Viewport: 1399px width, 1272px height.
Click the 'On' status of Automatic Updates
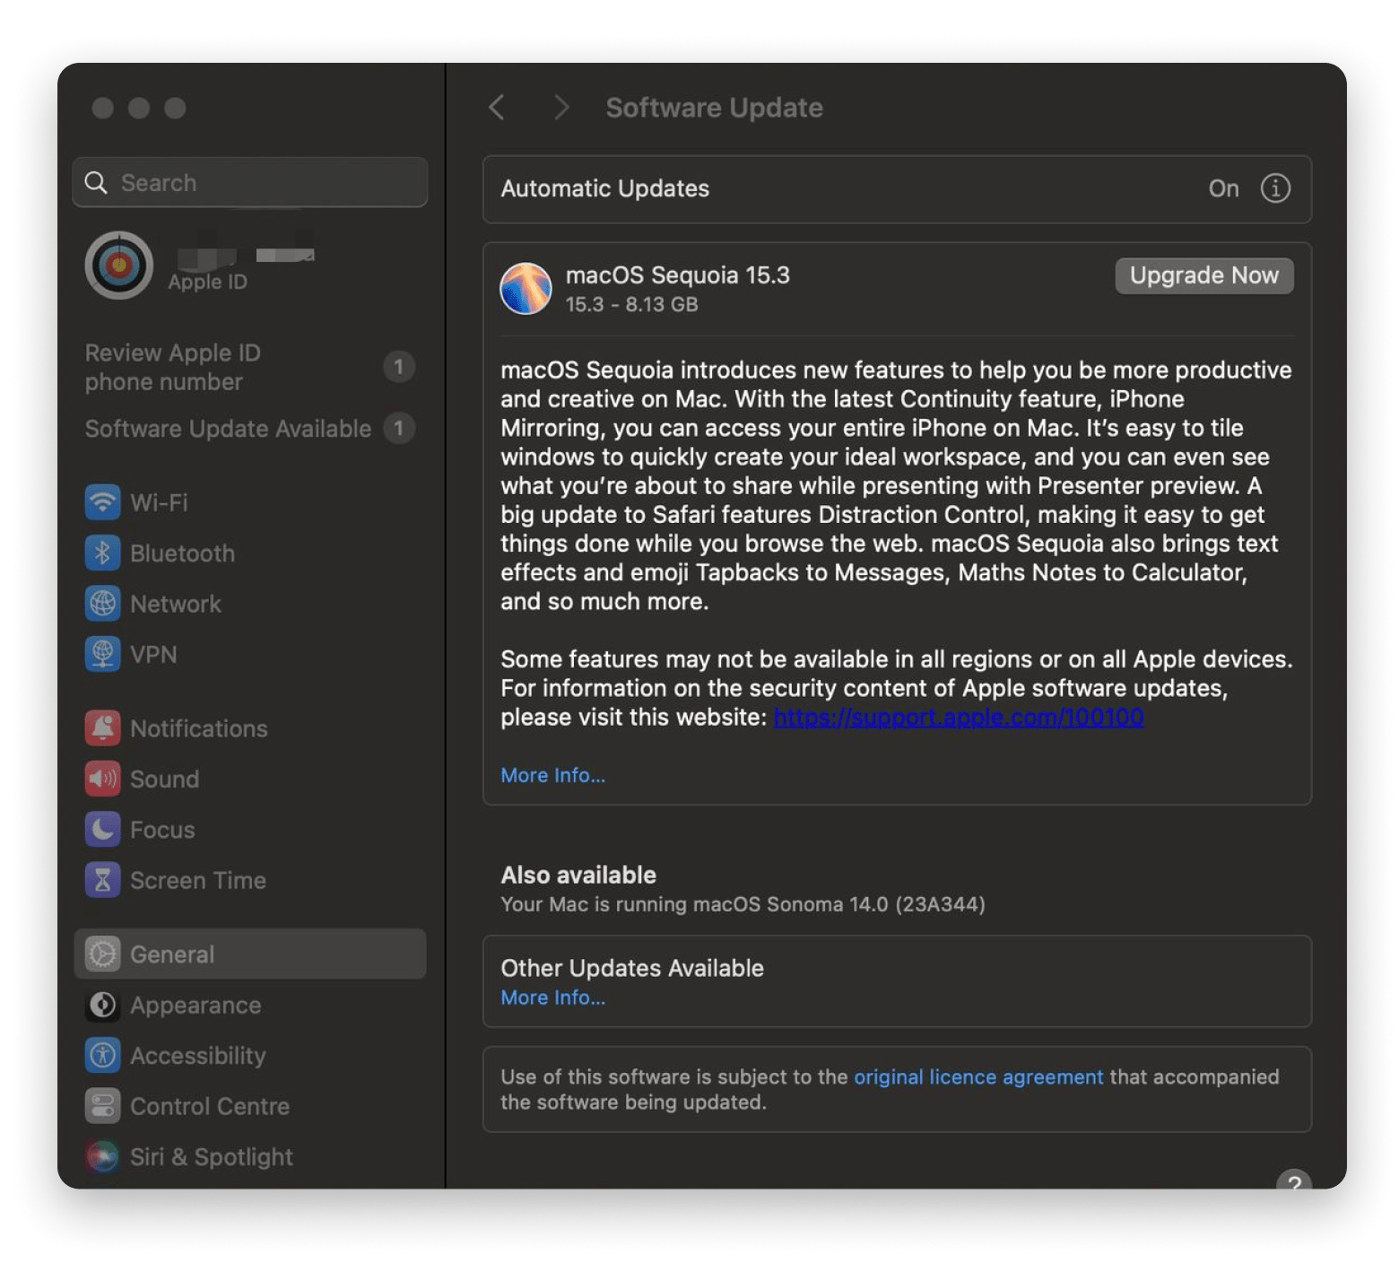pyautogui.click(x=1223, y=188)
